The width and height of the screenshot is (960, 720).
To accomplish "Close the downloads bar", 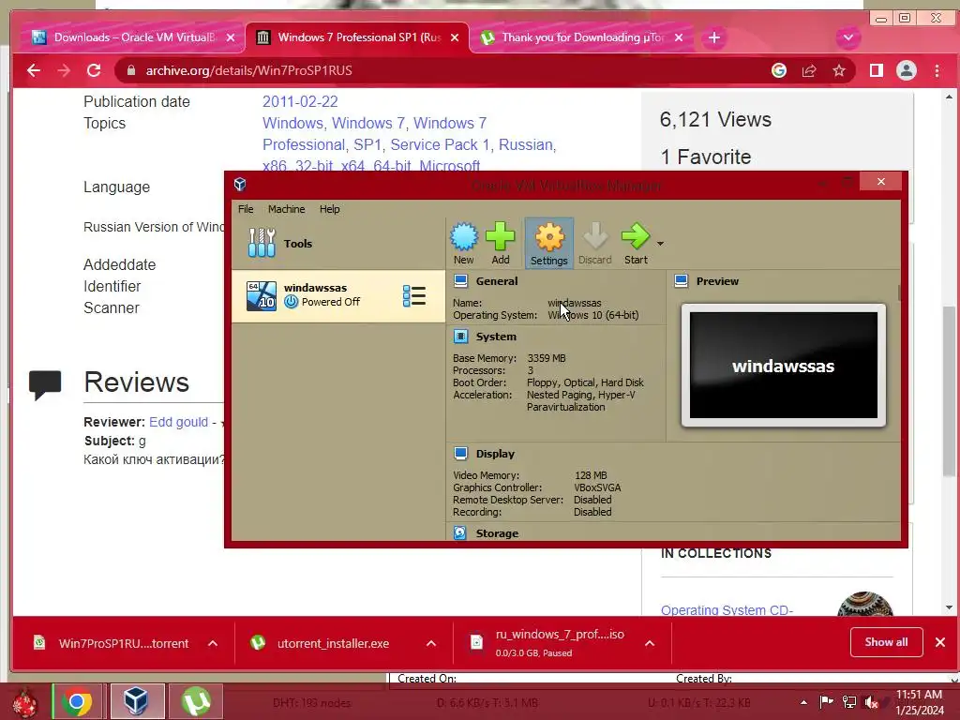I will click(940, 641).
